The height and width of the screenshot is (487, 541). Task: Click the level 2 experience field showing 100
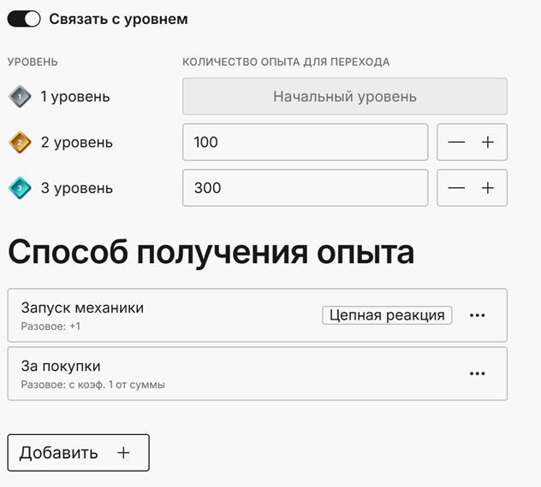pos(306,142)
